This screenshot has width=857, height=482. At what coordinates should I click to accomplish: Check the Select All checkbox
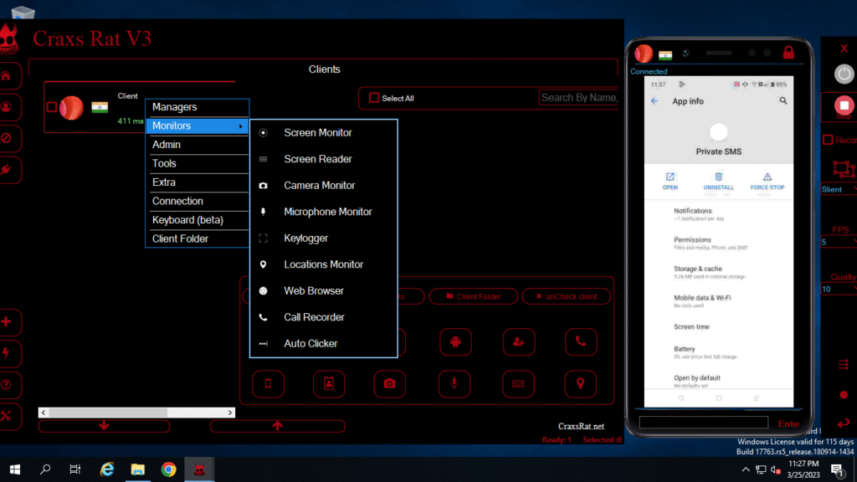click(x=373, y=98)
